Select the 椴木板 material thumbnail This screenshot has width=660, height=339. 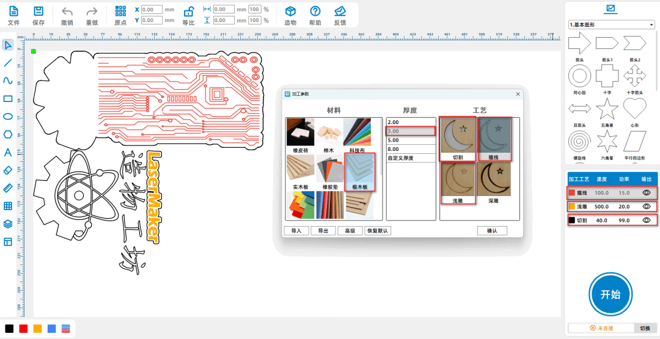click(x=360, y=172)
